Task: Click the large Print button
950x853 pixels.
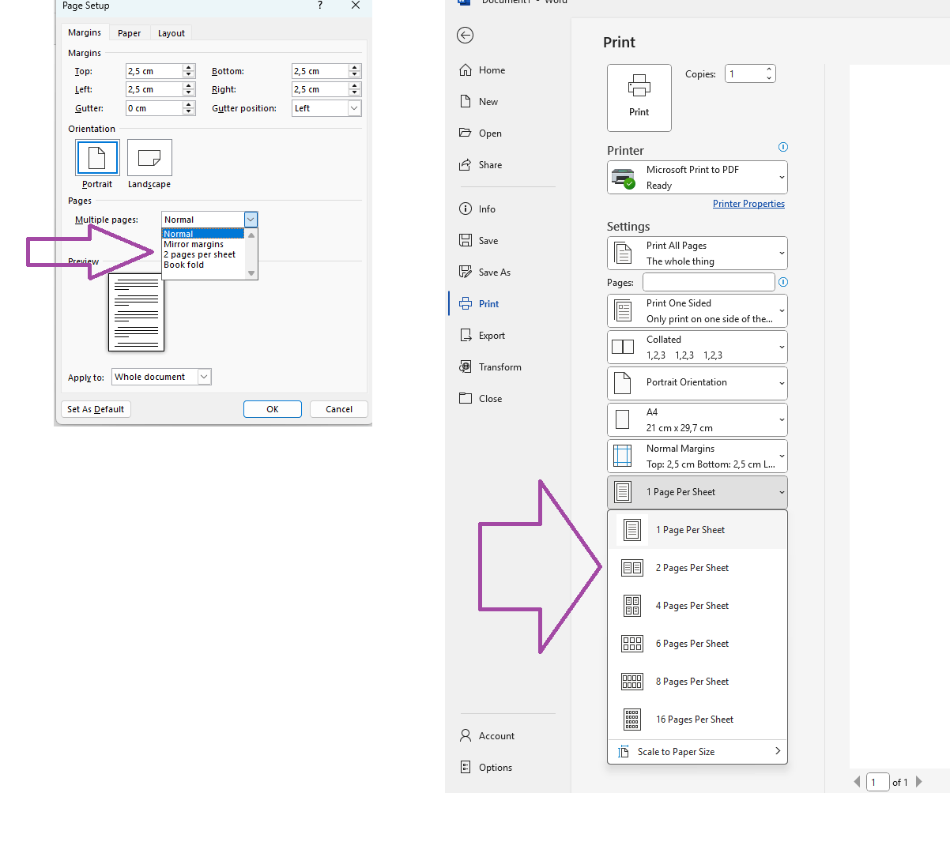Action: click(639, 97)
